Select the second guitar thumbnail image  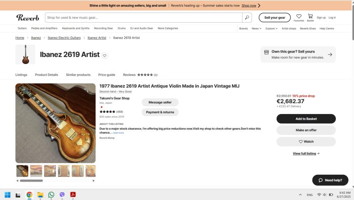point(36,171)
